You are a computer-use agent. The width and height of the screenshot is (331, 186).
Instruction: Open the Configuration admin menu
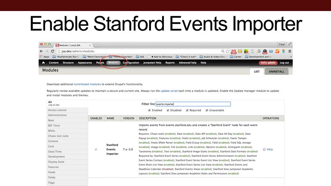click(131, 63)
